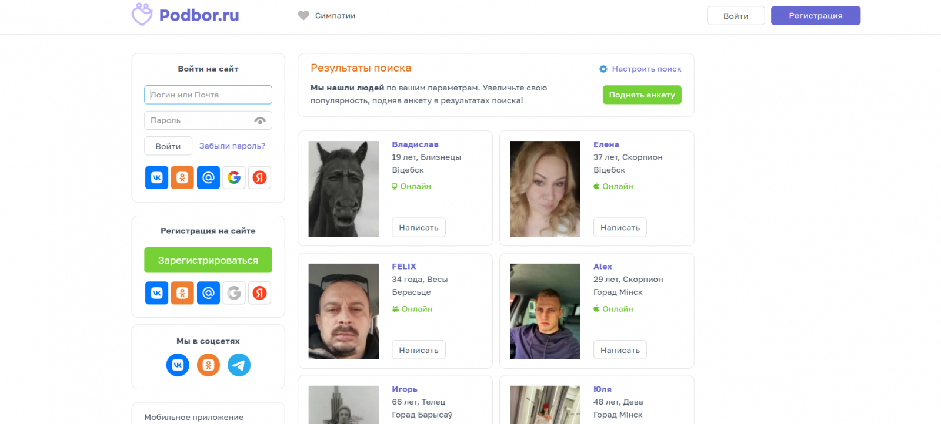Open the Настроить поиск link
The height and width of the screenshot is (424, 941).
[x=646, y=69]
